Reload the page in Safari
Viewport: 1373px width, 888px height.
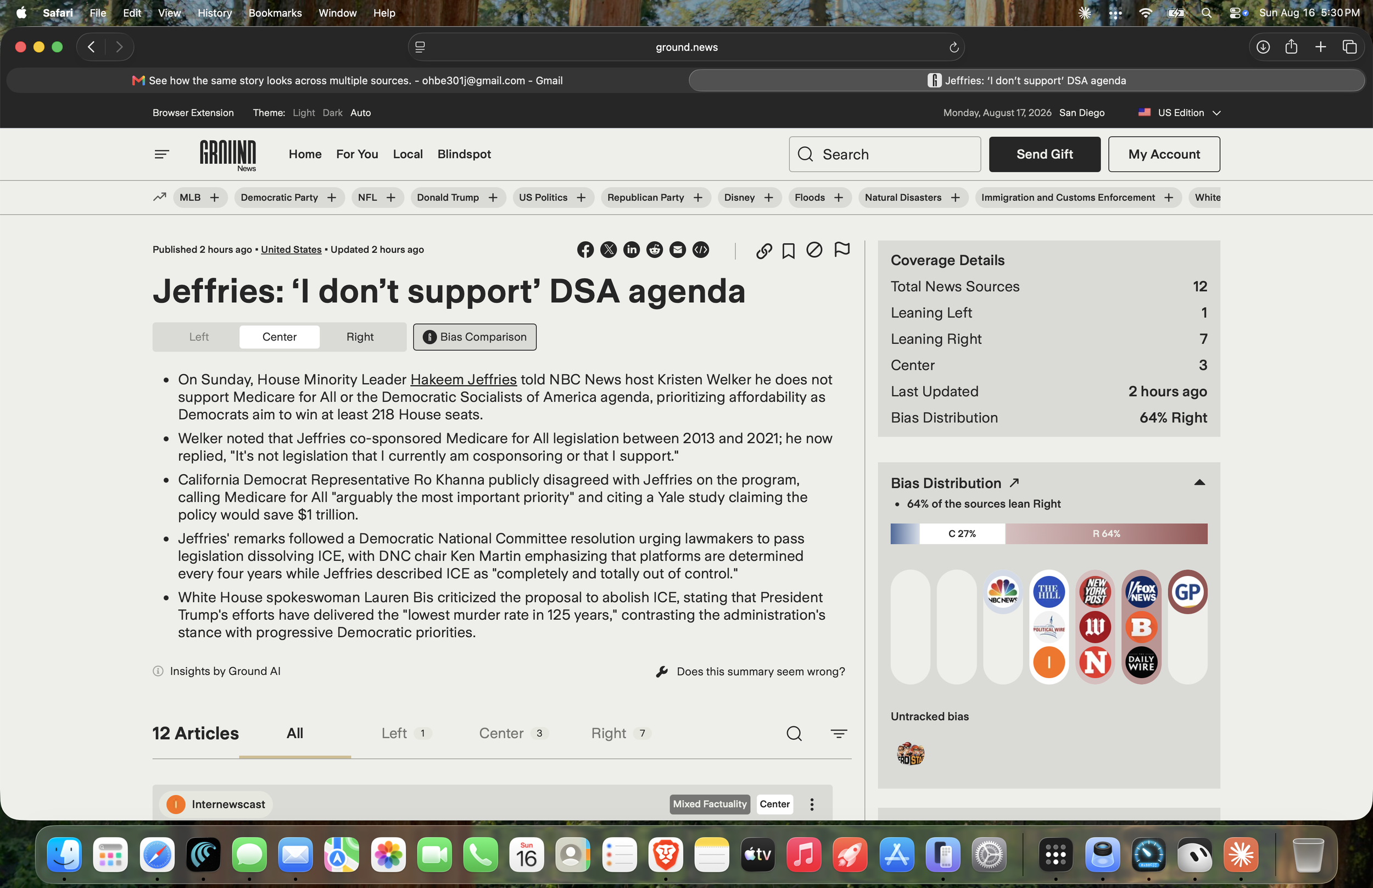953,47
